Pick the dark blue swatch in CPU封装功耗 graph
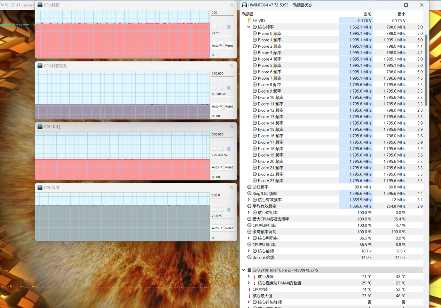Screen dimensions: 441x308 (x=229, y=88)
